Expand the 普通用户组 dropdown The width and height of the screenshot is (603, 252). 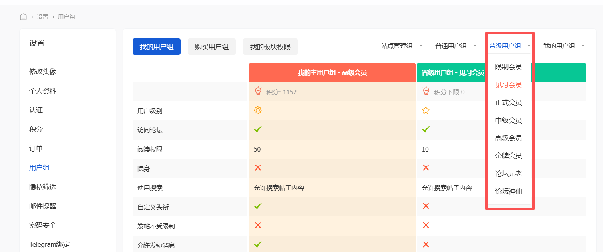[456, 46]
